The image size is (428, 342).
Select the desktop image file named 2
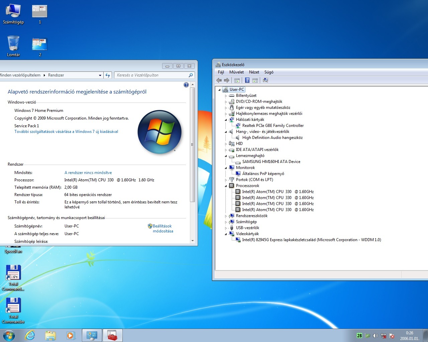tap(40, 47)
